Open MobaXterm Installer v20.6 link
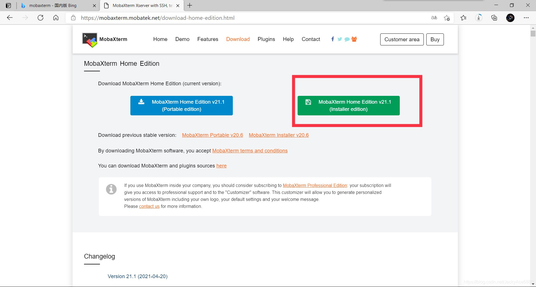The height and width of the screenshot is (287, 536). coord(279,135)
